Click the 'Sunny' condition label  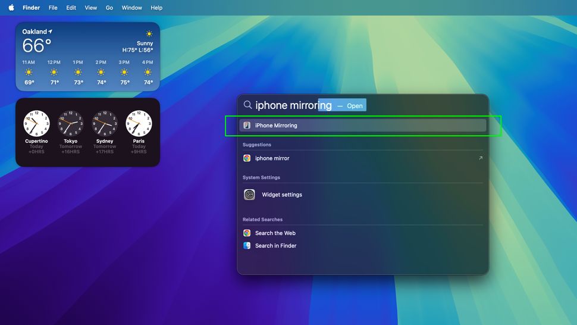click(145, 43)
